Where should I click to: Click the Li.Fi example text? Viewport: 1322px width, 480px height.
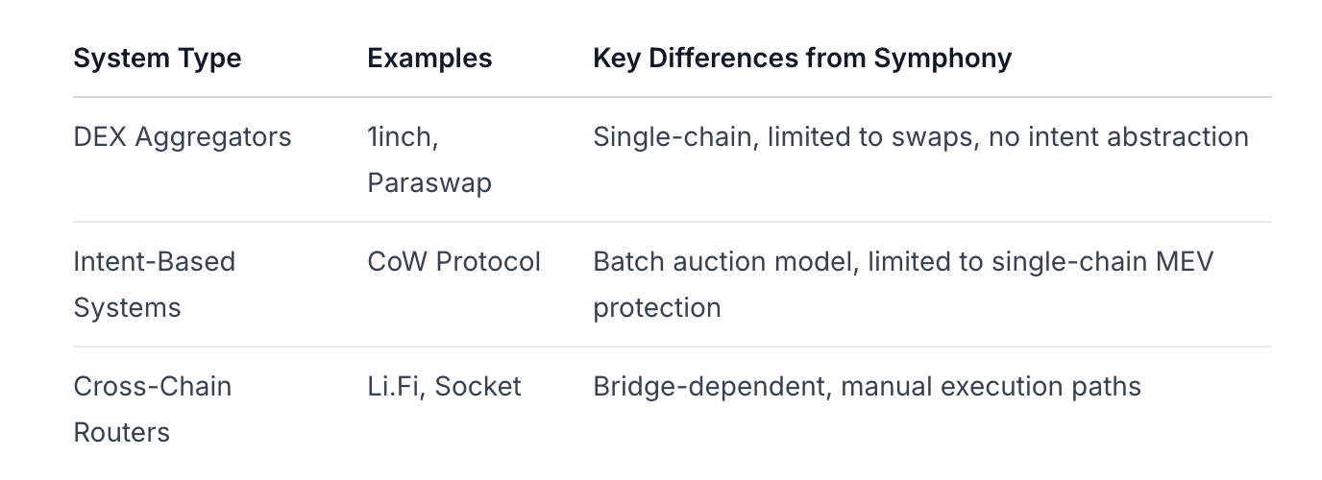tap(394, 387)
